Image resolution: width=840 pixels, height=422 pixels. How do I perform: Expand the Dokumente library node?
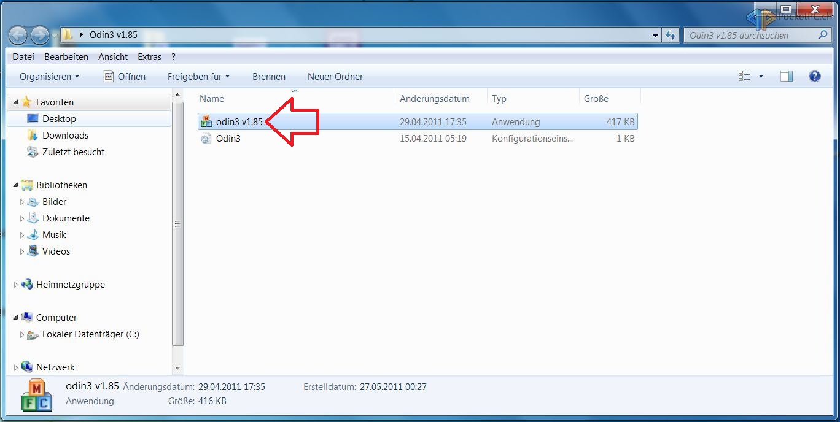(x=22, y=218)
